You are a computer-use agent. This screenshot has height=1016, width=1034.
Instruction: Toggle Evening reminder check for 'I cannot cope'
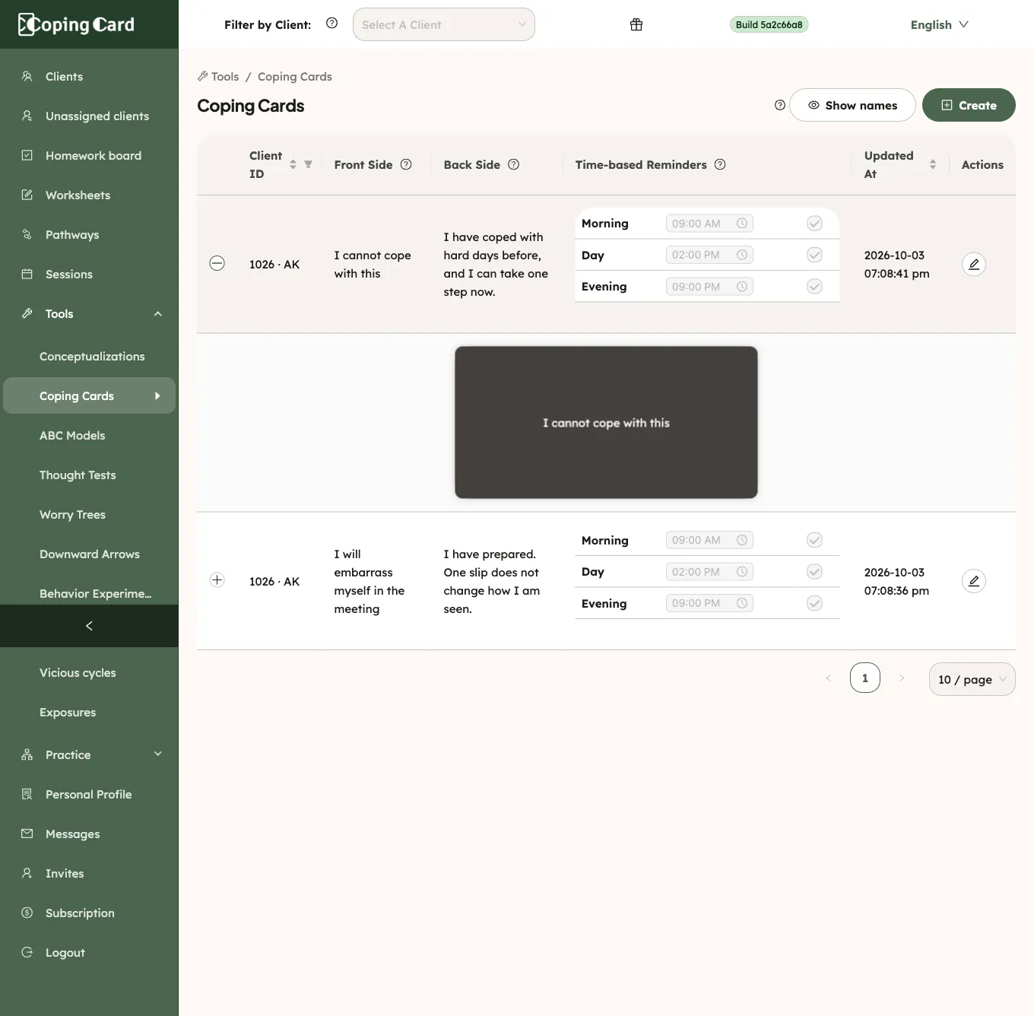(814, 287)
